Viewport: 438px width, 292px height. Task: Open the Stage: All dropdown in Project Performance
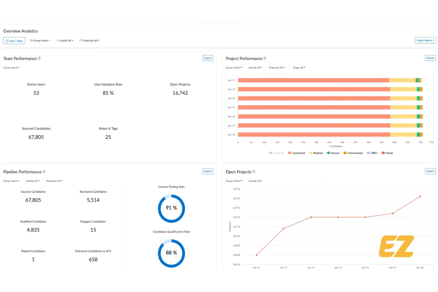click(x=299, y=67)
